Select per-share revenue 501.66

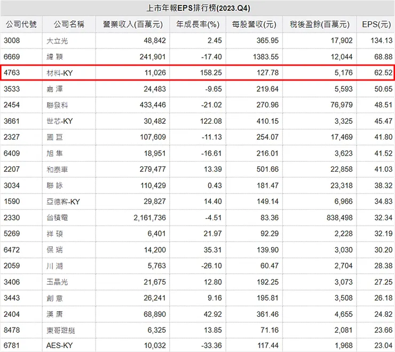(x=267, y=169)
